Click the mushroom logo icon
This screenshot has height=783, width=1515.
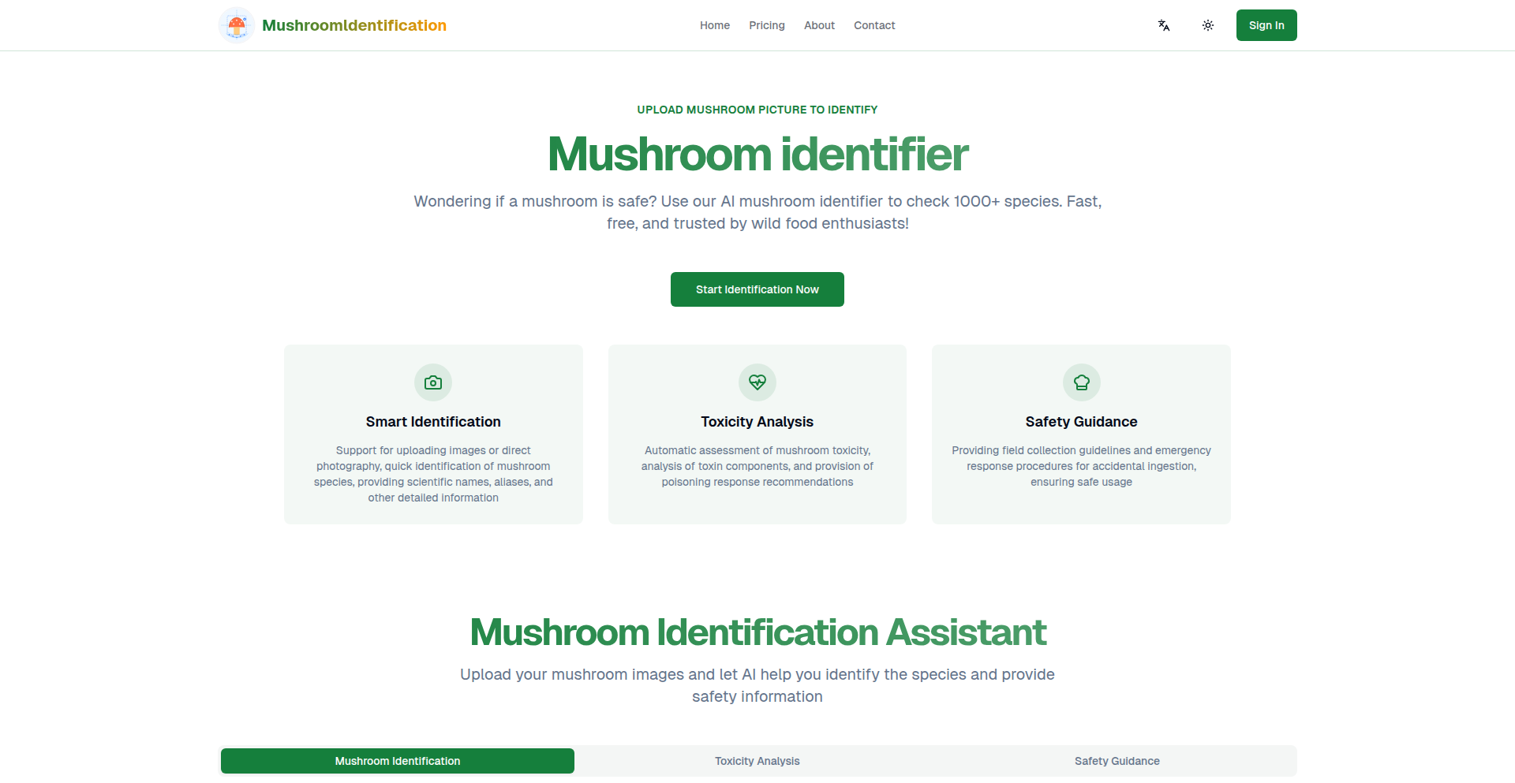[235, 24]
